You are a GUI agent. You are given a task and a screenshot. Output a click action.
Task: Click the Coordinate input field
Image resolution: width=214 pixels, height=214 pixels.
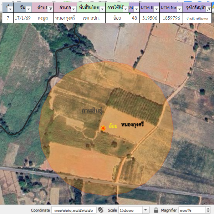[x=73, y=210]
